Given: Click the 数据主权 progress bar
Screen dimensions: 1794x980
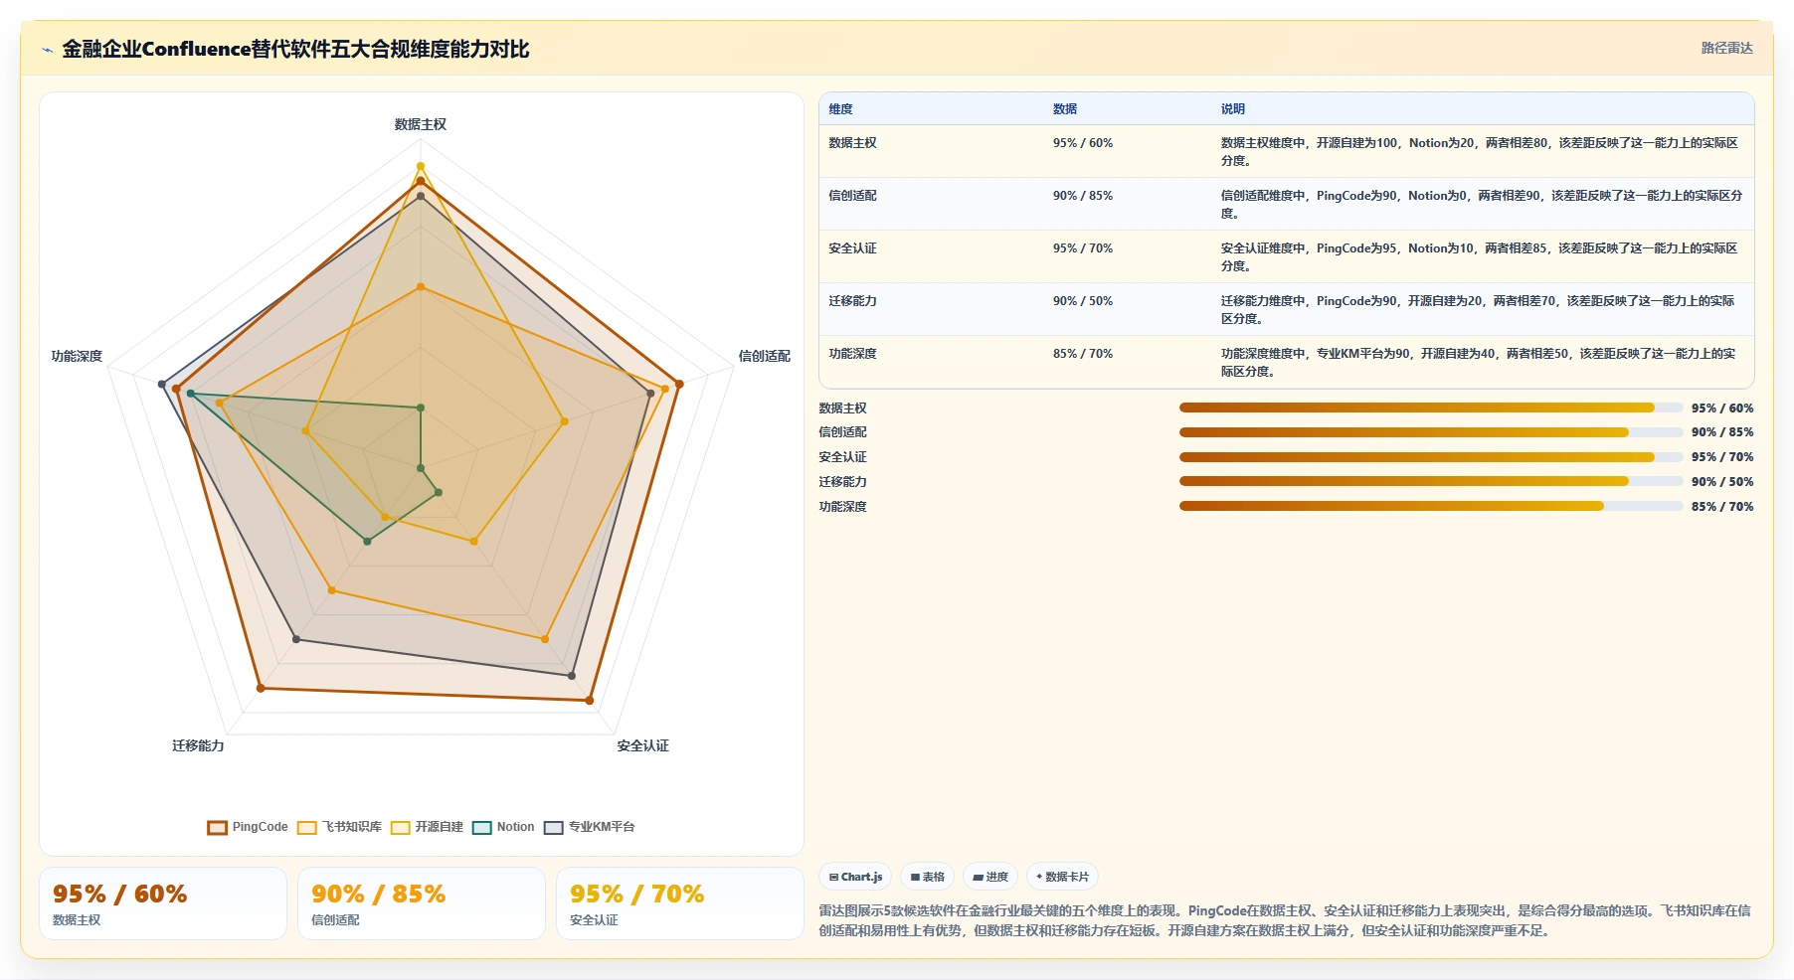Looking at the screenshot, I should pyautogui.click(x=1431, y=408).
